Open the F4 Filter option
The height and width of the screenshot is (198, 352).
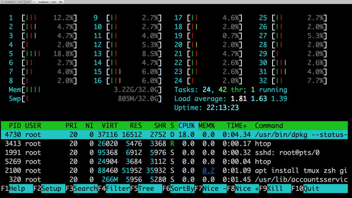point(114,189)
